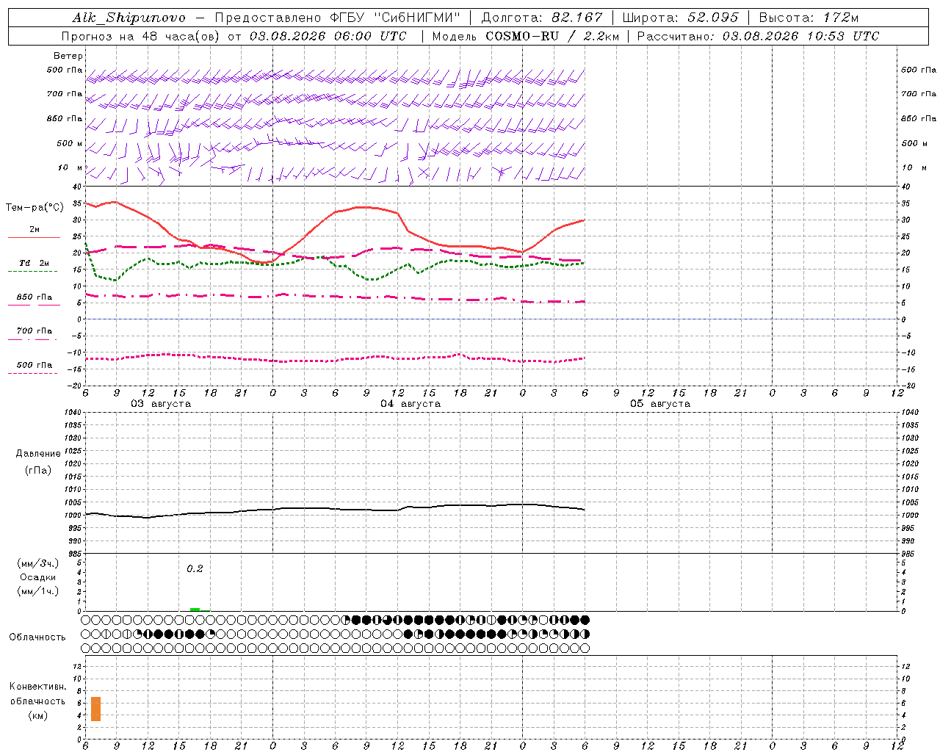This screenshot has height=752, width=940.
Task: Click the left 500 гПа wind level label
Action: pos(65,70)
